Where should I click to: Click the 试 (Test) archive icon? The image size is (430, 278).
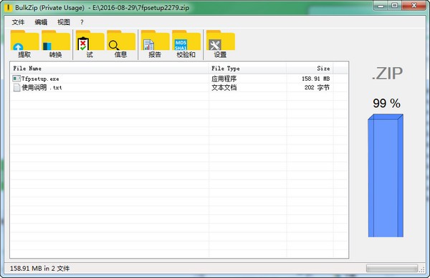(x=90, y=41)
